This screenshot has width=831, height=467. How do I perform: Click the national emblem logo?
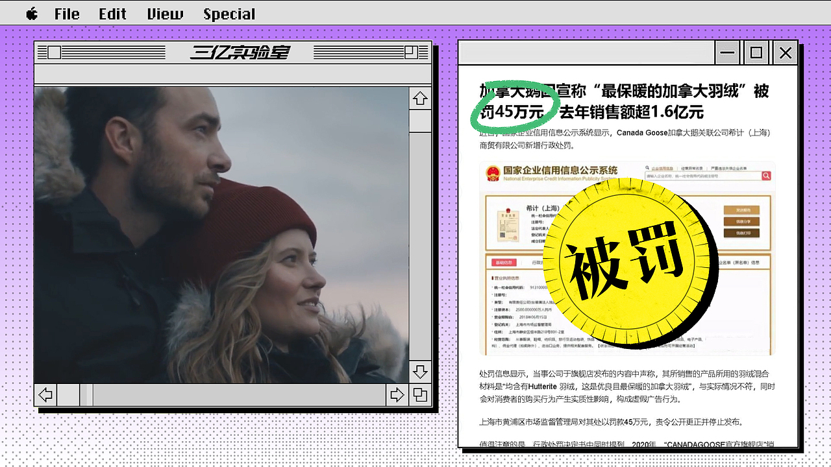493,173
